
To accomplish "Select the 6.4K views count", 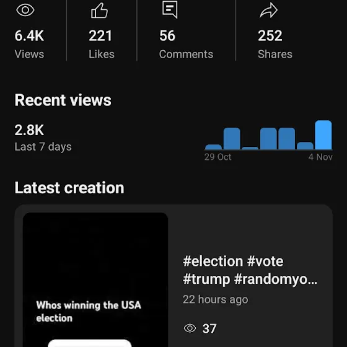I will (29, 36).
